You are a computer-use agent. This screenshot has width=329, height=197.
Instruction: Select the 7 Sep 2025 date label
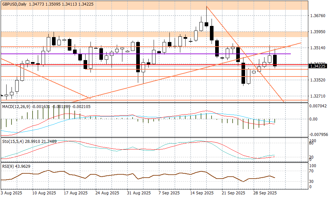[x=169, y=193]
